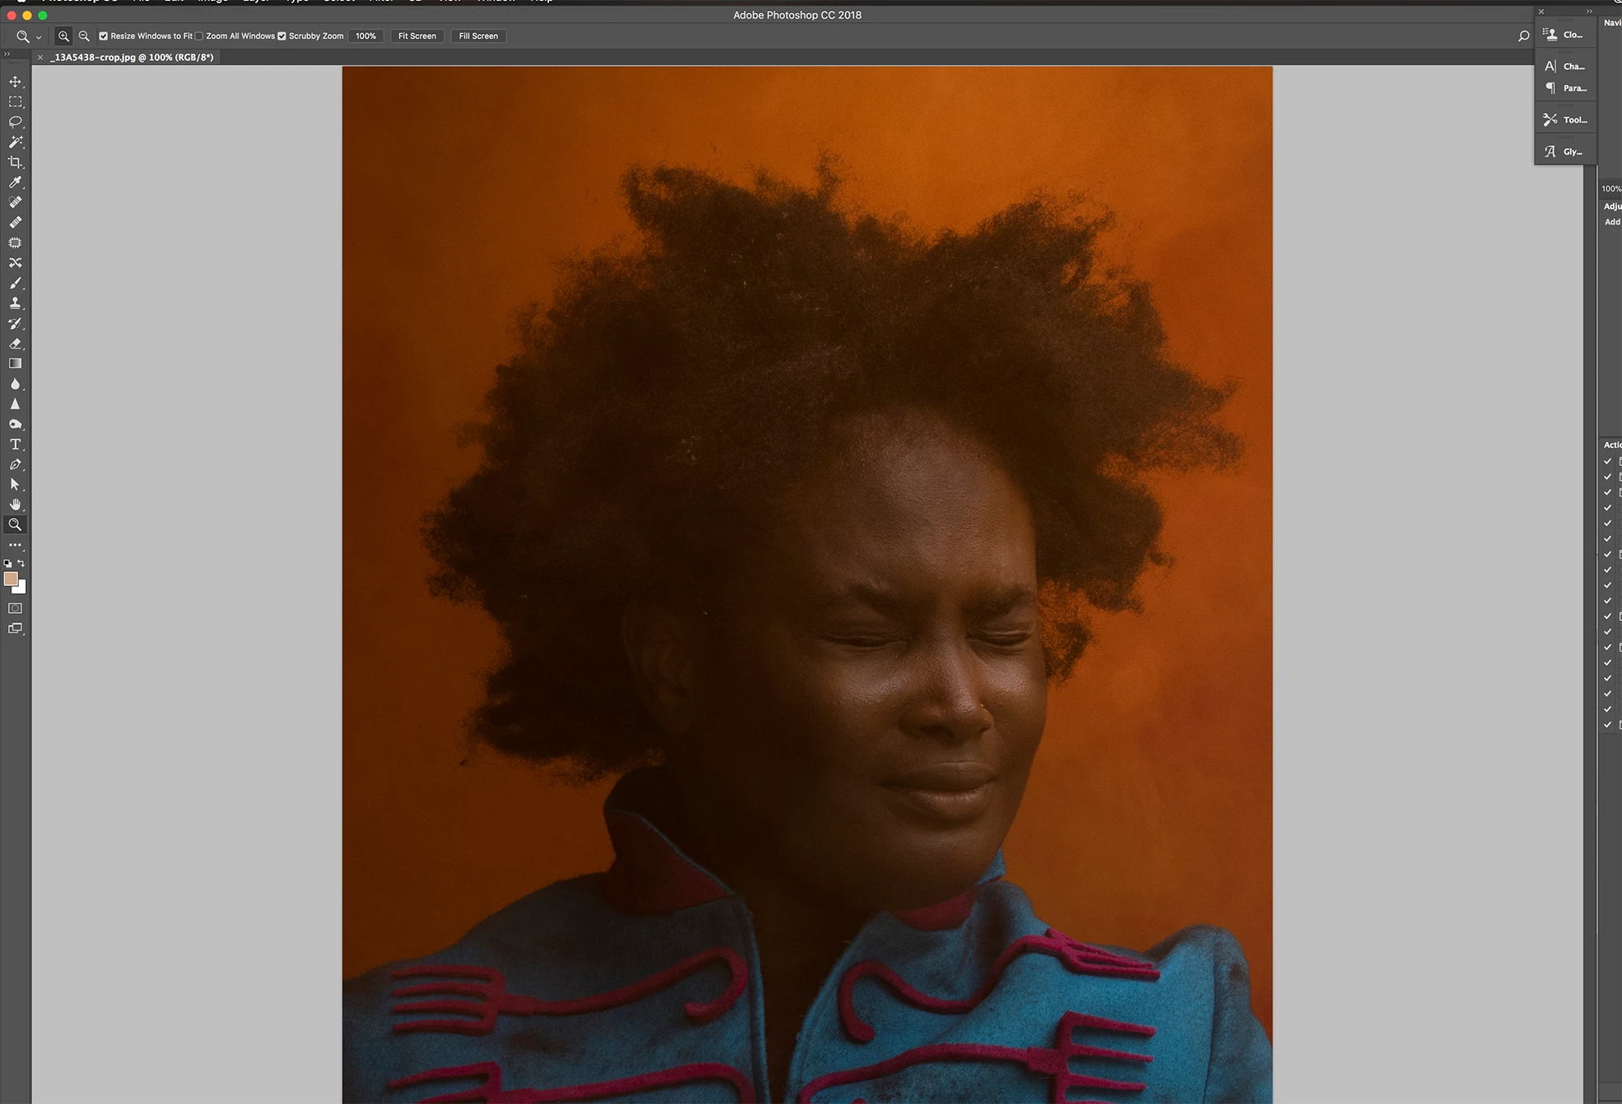Viewport: 1622px width, 1104px height.
Task: Expand the collapsed icon panel dock
Action: click(1590, 11)
